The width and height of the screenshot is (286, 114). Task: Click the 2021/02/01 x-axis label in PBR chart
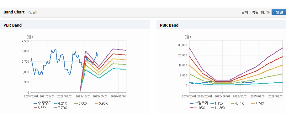(x=205, y=96)
